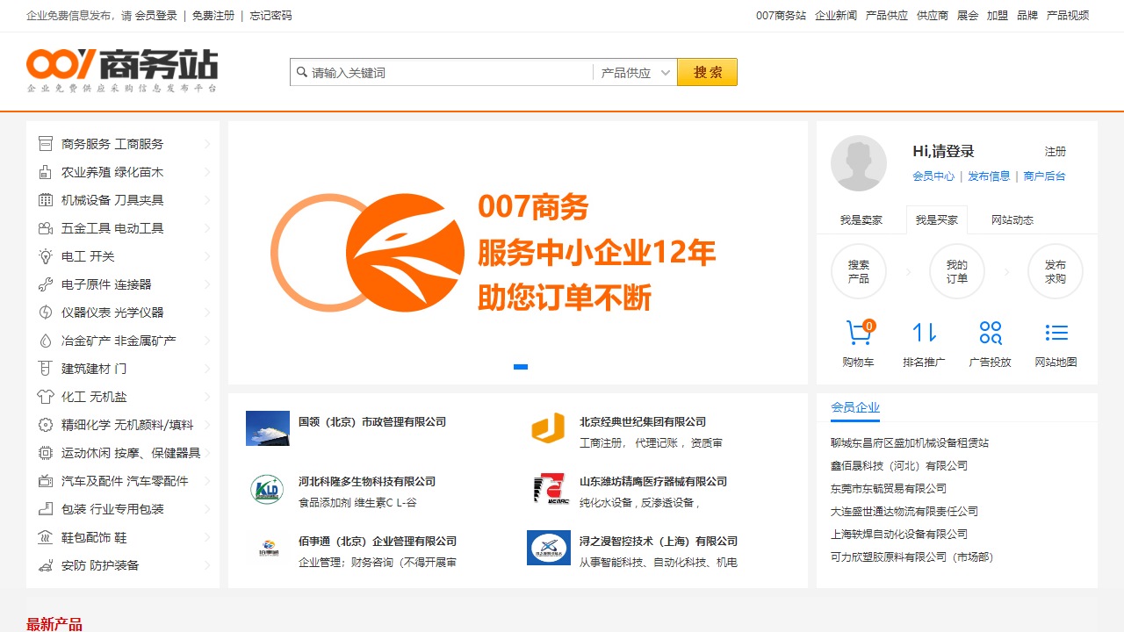Select the blue banner carousel indicator

pos(521,367)
